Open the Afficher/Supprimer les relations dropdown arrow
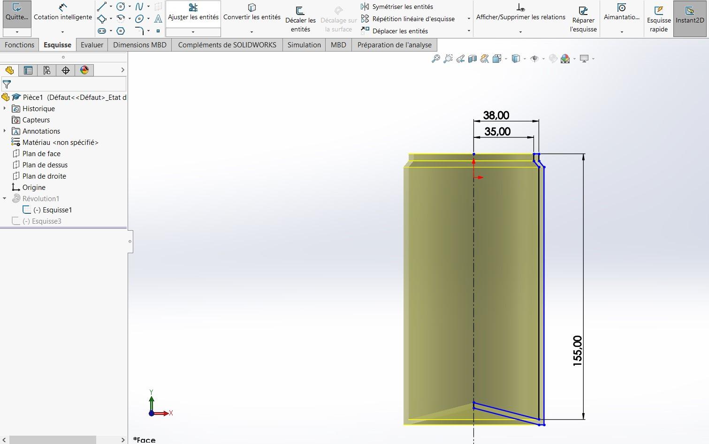This screenshot has height=444, width=709. [x=520, y=32]
